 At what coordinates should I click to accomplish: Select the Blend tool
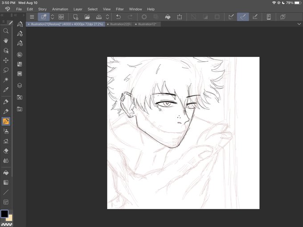(x=6, y=161)
